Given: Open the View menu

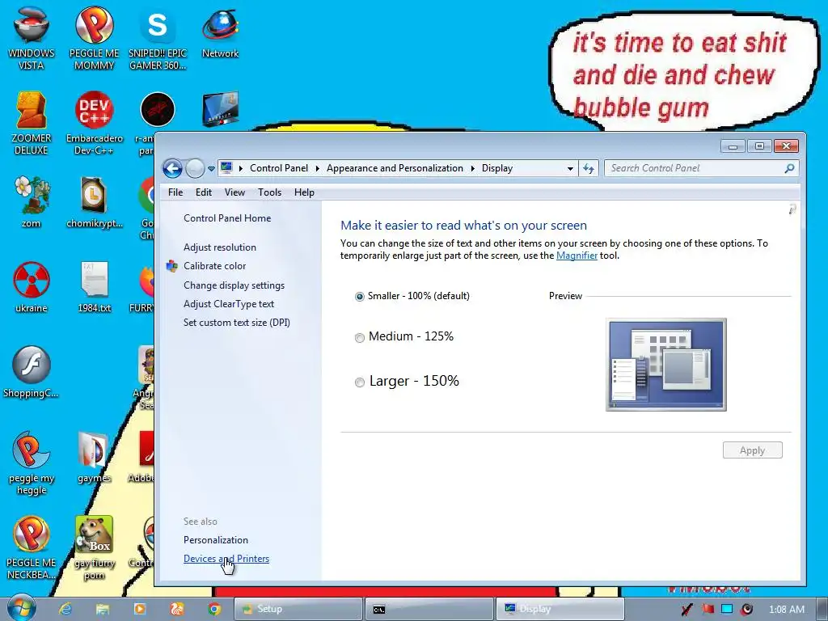Looking at the screenshot, I should pos(234,192).
